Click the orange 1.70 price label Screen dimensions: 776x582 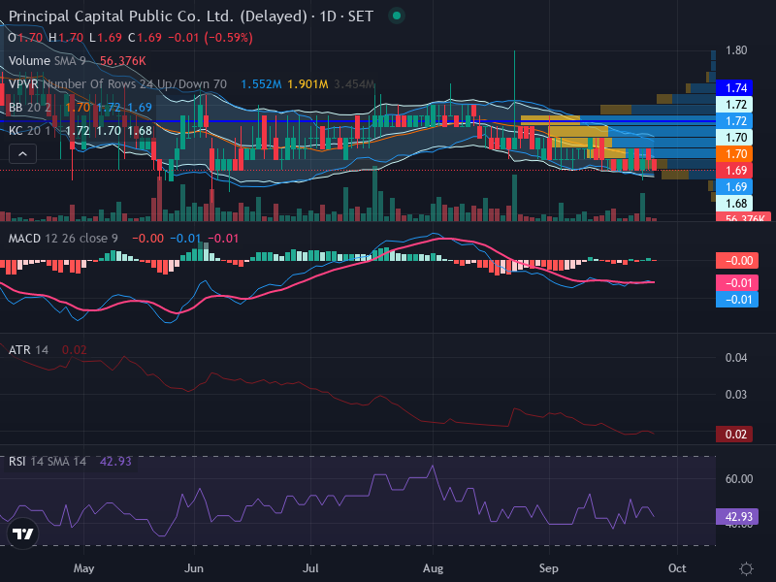(x=734, y=154)
